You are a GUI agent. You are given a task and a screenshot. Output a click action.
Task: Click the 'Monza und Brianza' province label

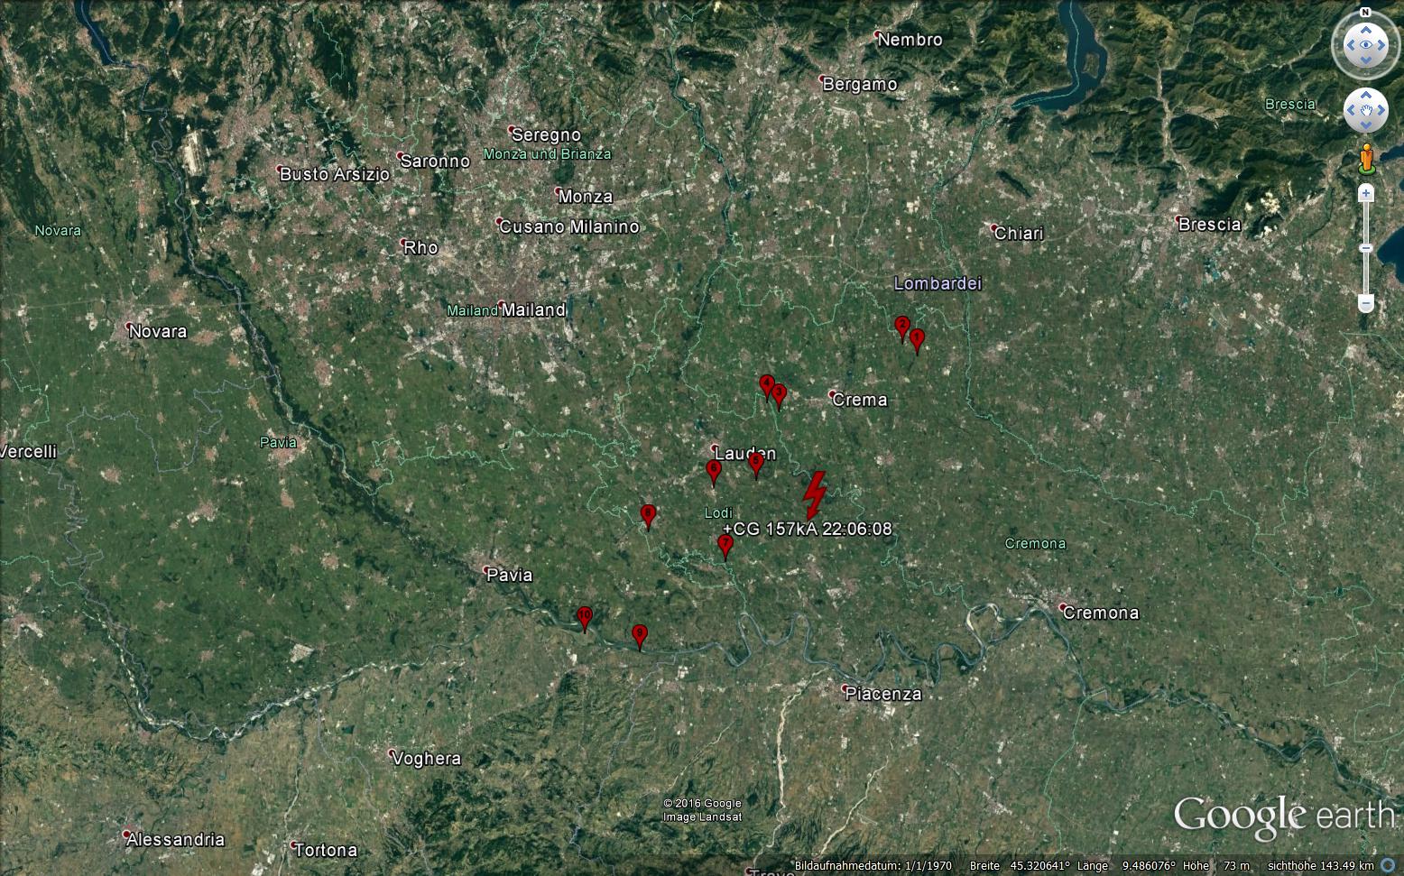(547, 154)
